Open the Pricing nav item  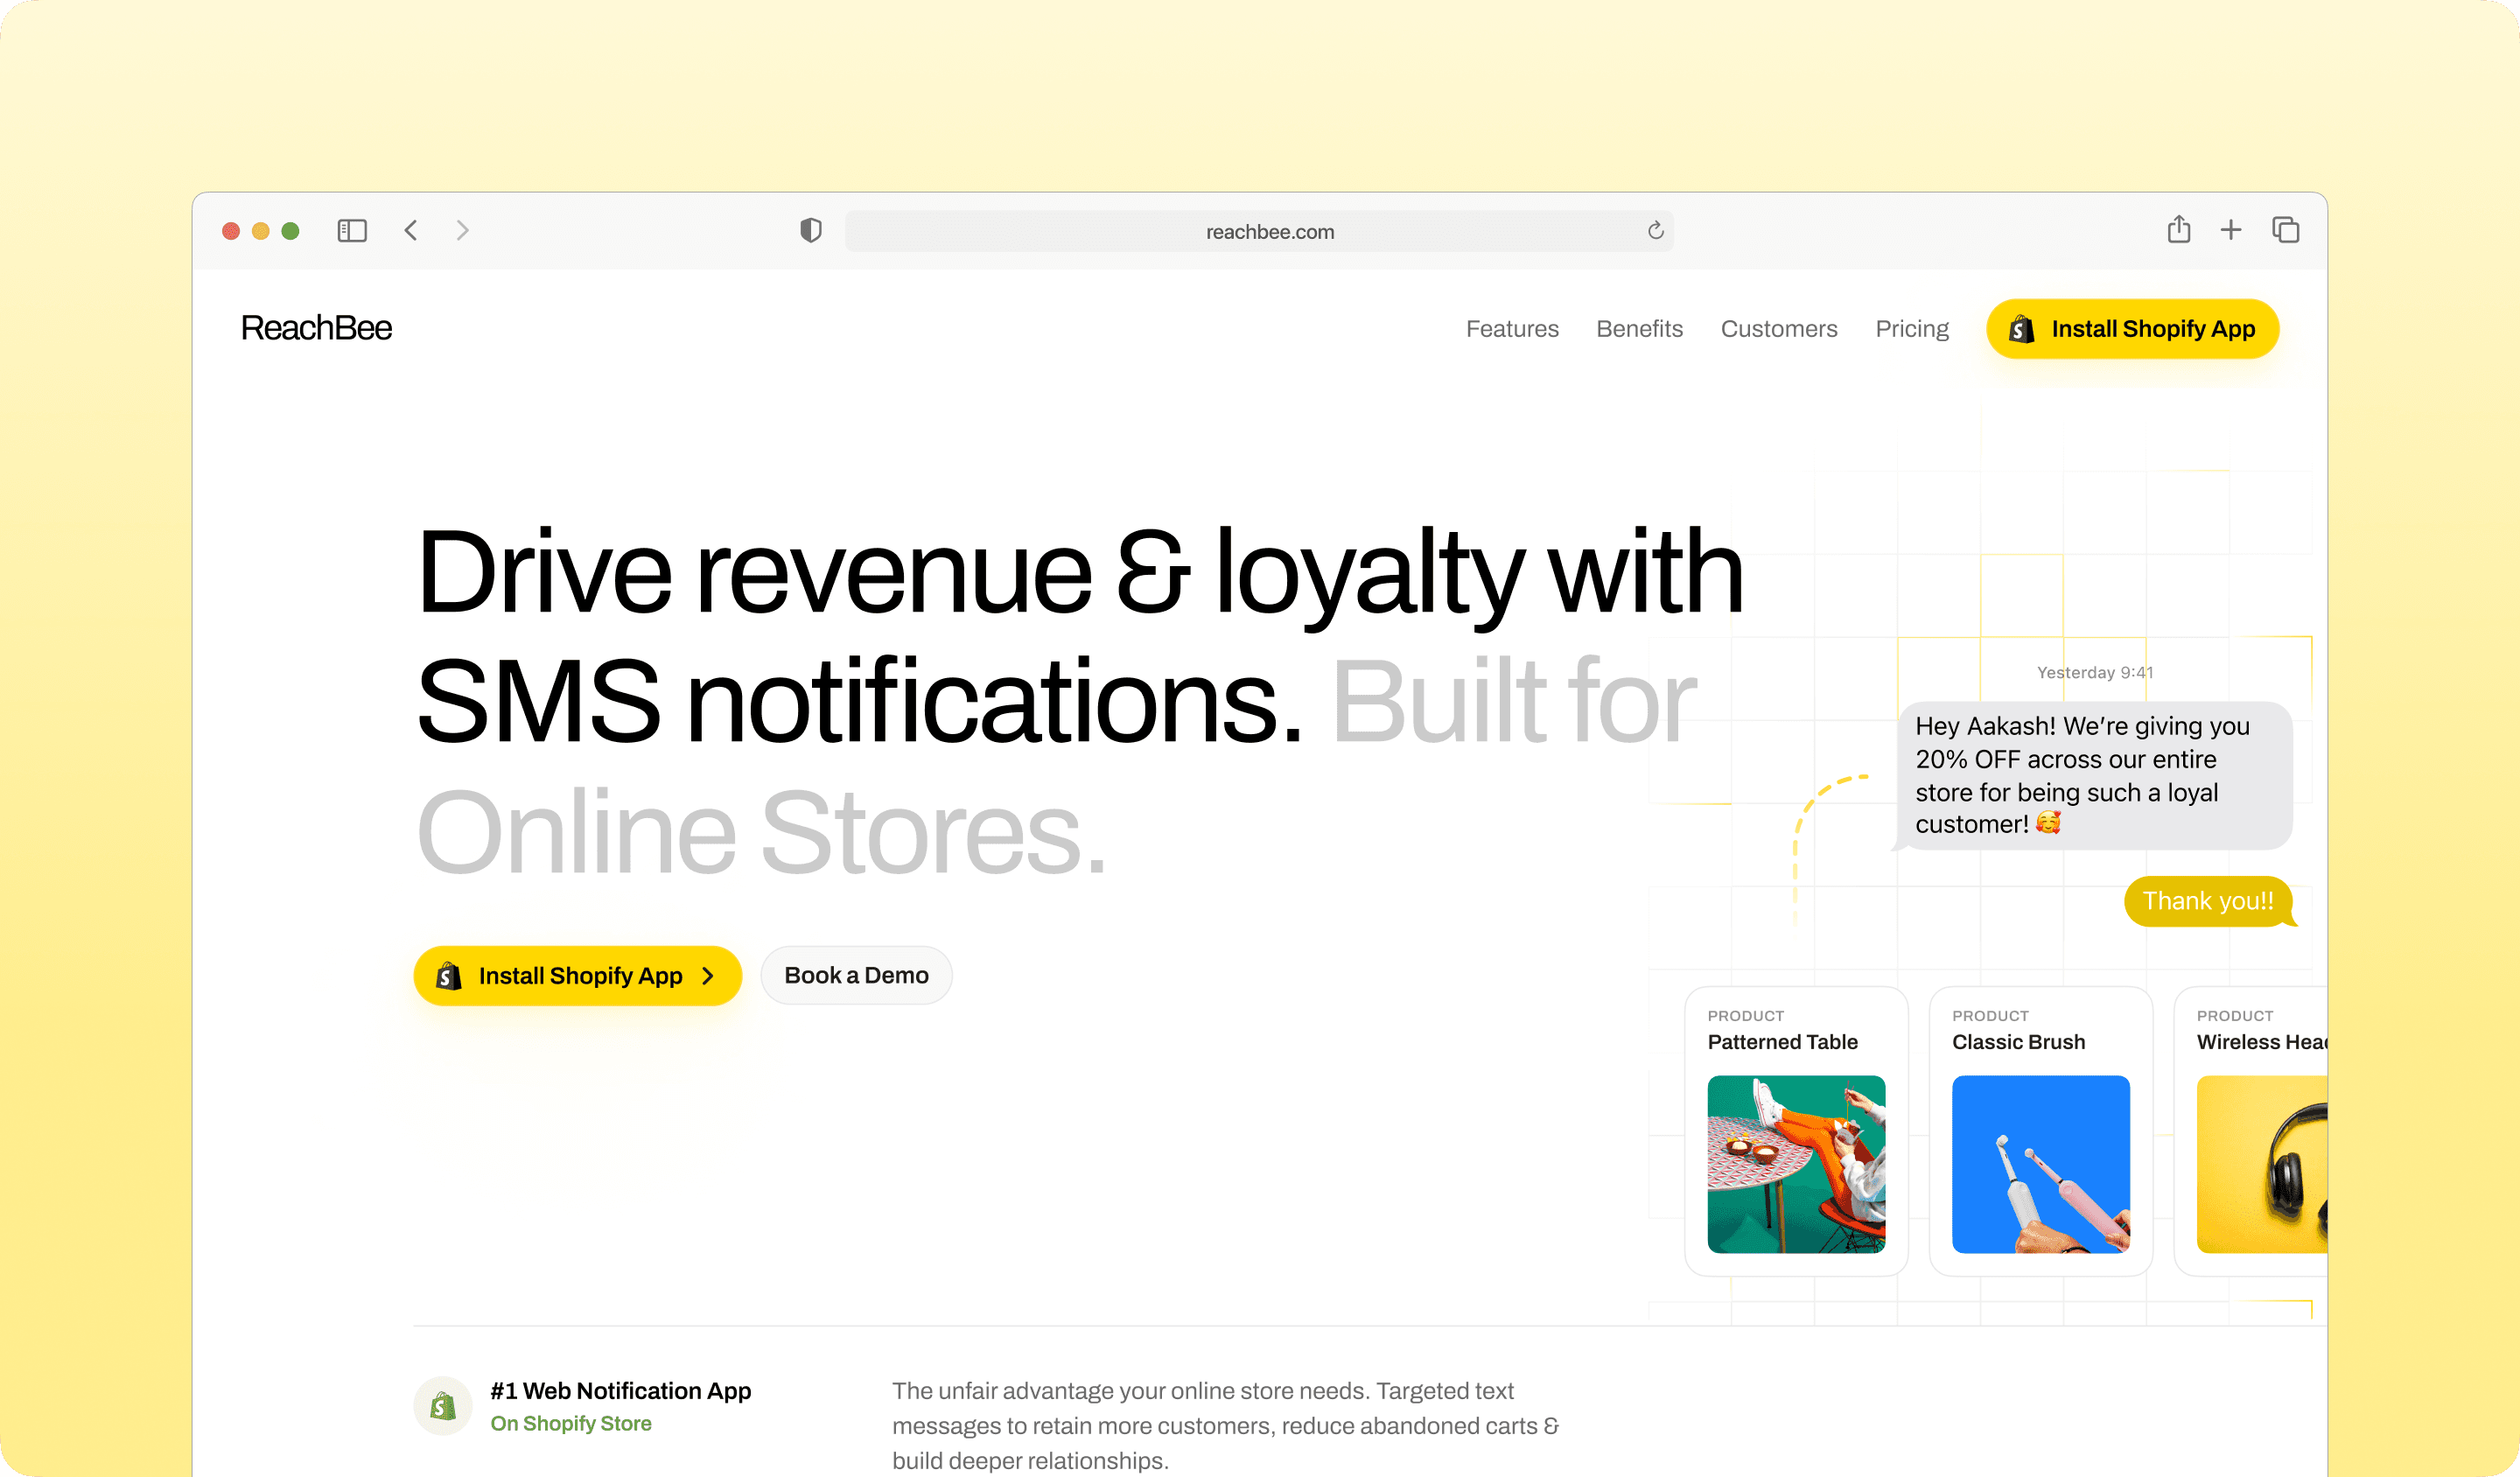[1912, 329]
